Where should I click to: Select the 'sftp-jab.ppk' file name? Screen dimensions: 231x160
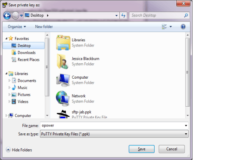[x=81, y=112]
